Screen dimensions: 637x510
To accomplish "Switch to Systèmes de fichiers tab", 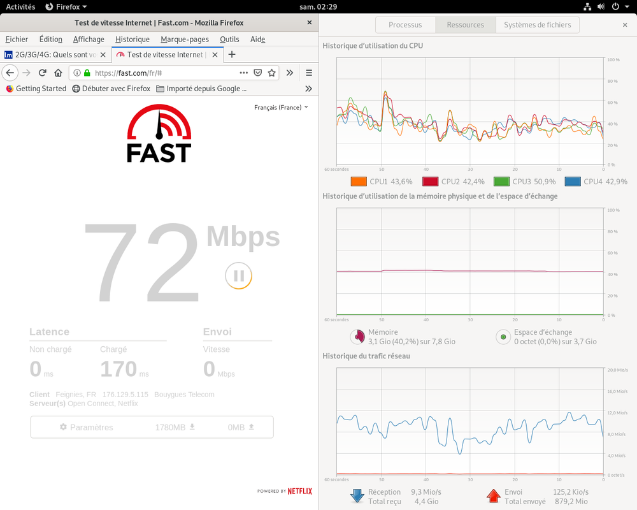I will [x=538, y=25].
